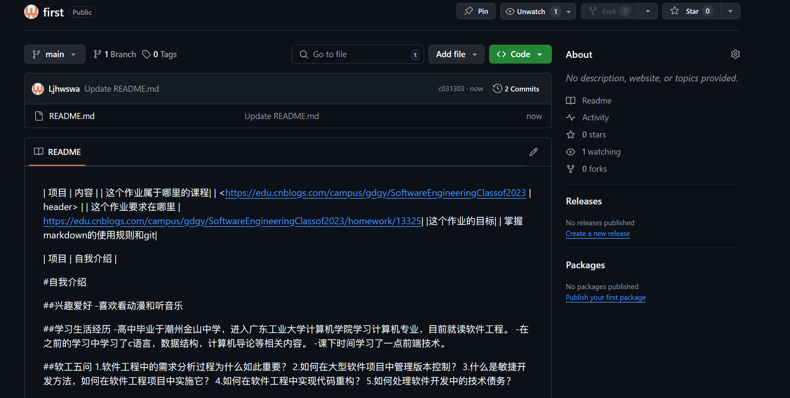The height and width of the screenshot is (398, 790).
Task: Click the pencil icon to edit README
Action: [x=534, y=152]
